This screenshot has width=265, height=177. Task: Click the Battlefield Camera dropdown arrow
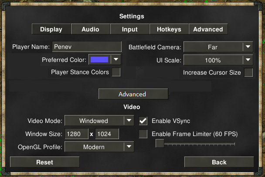tap(248, 47)
